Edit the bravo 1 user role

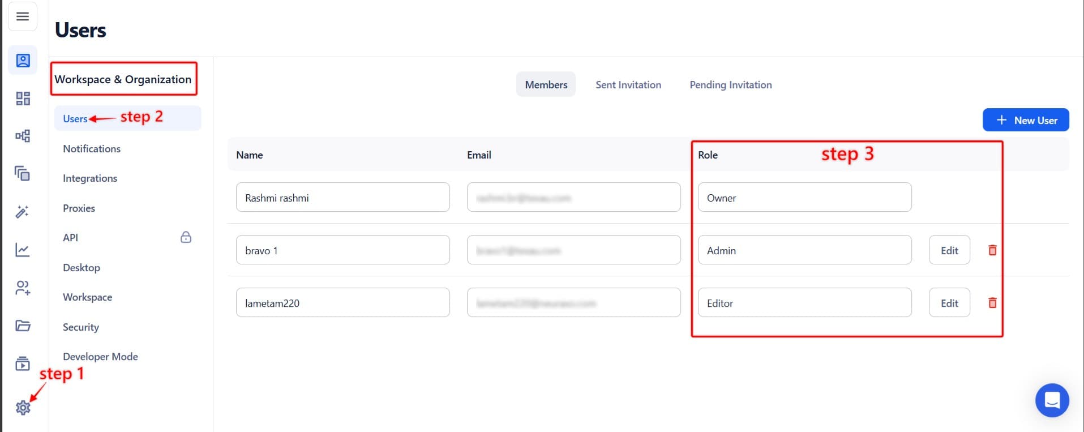click(x=949, y=250)
